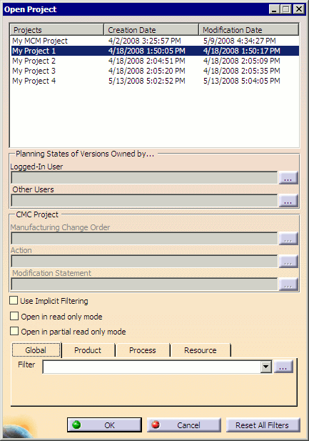Image resolution: width=309 pixels, height=441 pixels.
Task: Select My MCM Project row
Action: (155, 41)
